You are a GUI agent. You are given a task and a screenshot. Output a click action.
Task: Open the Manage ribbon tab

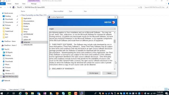click(34, 4)
